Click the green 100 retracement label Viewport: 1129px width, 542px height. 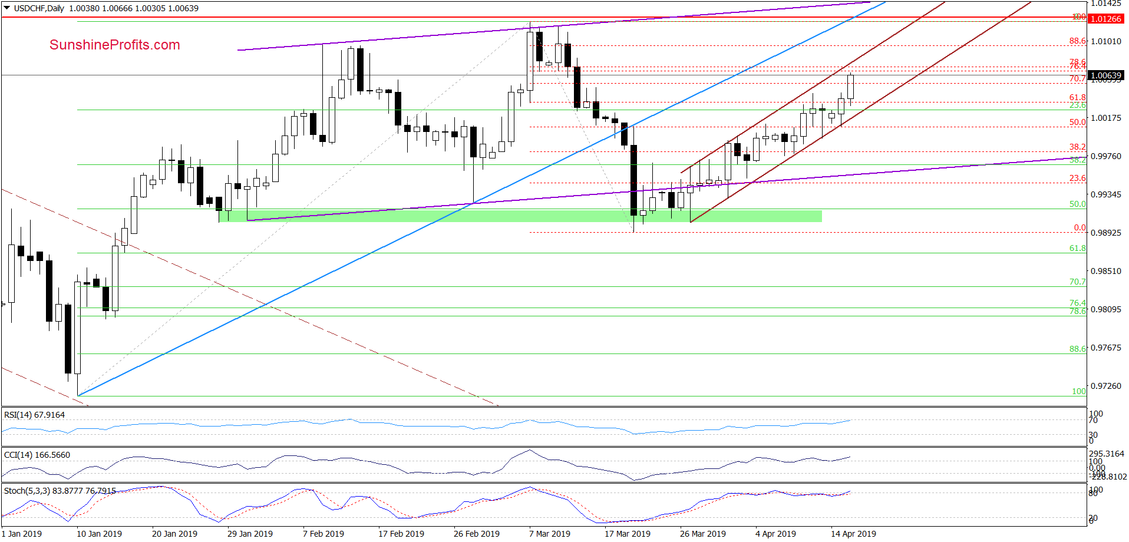[1079, 391]
